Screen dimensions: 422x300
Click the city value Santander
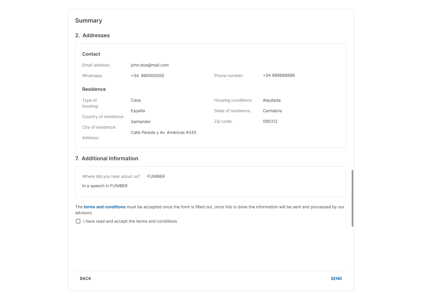point(141,122)
